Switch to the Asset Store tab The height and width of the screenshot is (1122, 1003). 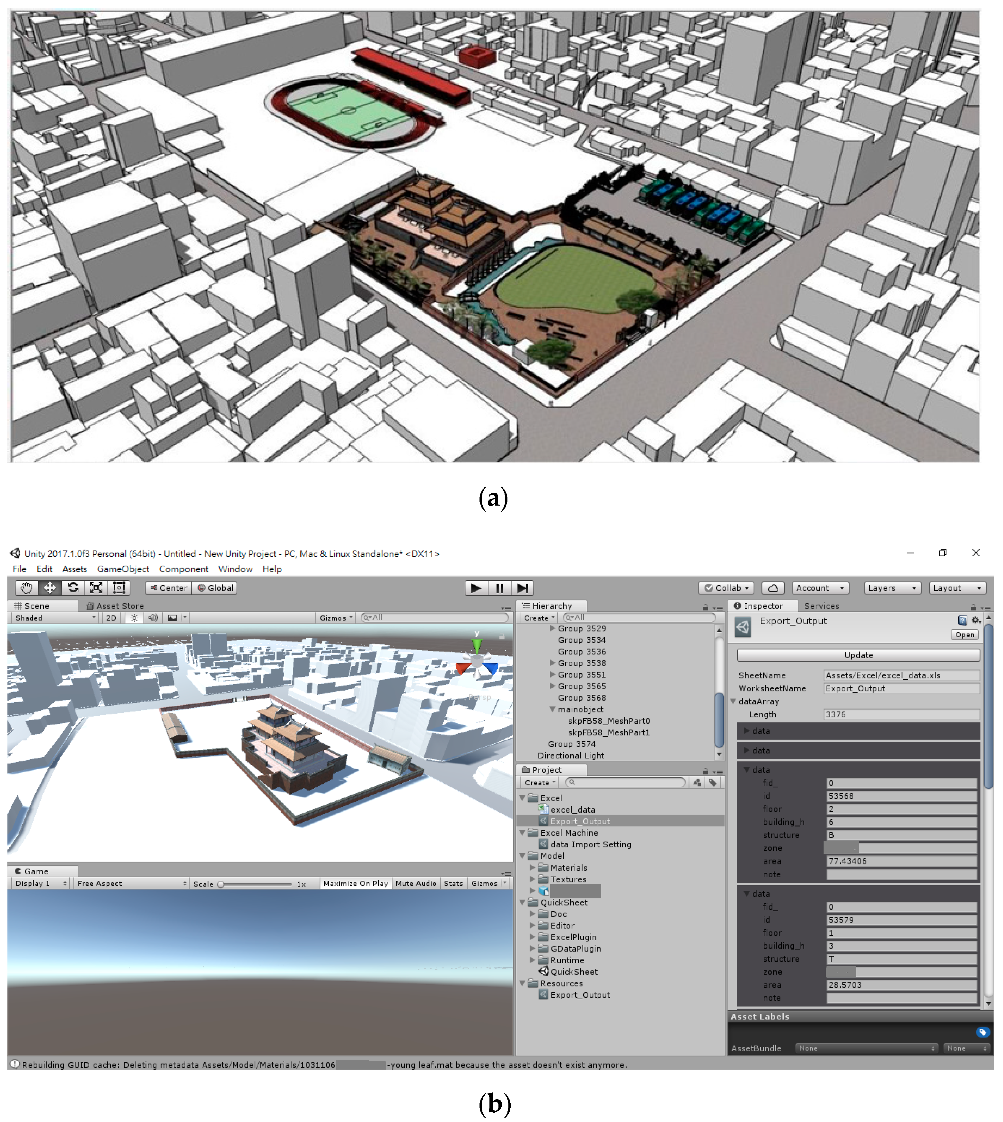116,606
